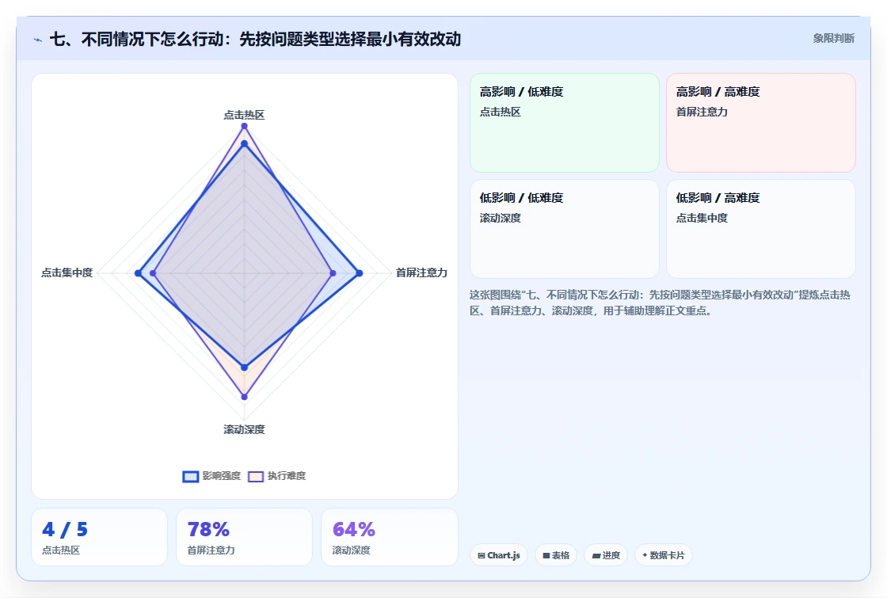The width and height of the screenshot is (887, 598).
Task: Click the 点击热区 axis label on radar chart
Action: pos(244,115)
